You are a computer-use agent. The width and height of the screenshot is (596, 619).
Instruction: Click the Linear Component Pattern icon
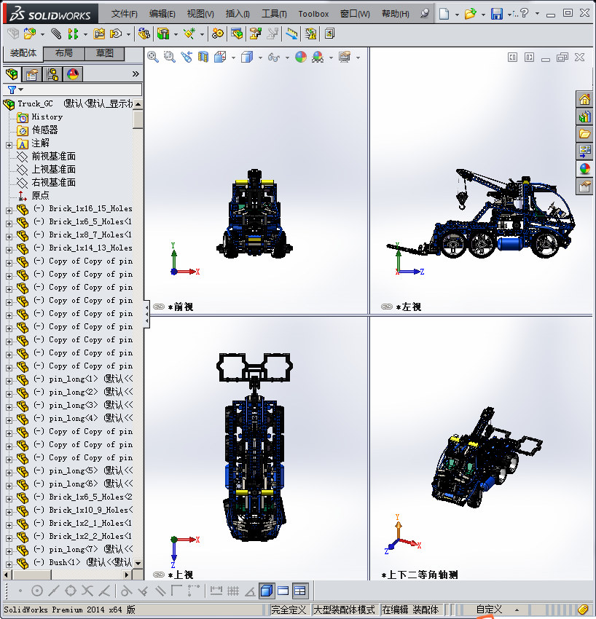coord(73,34)
